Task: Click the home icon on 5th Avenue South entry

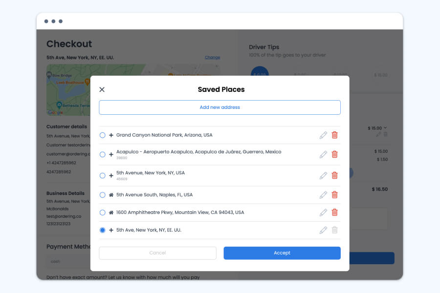Action: click(x=111, y=194)
